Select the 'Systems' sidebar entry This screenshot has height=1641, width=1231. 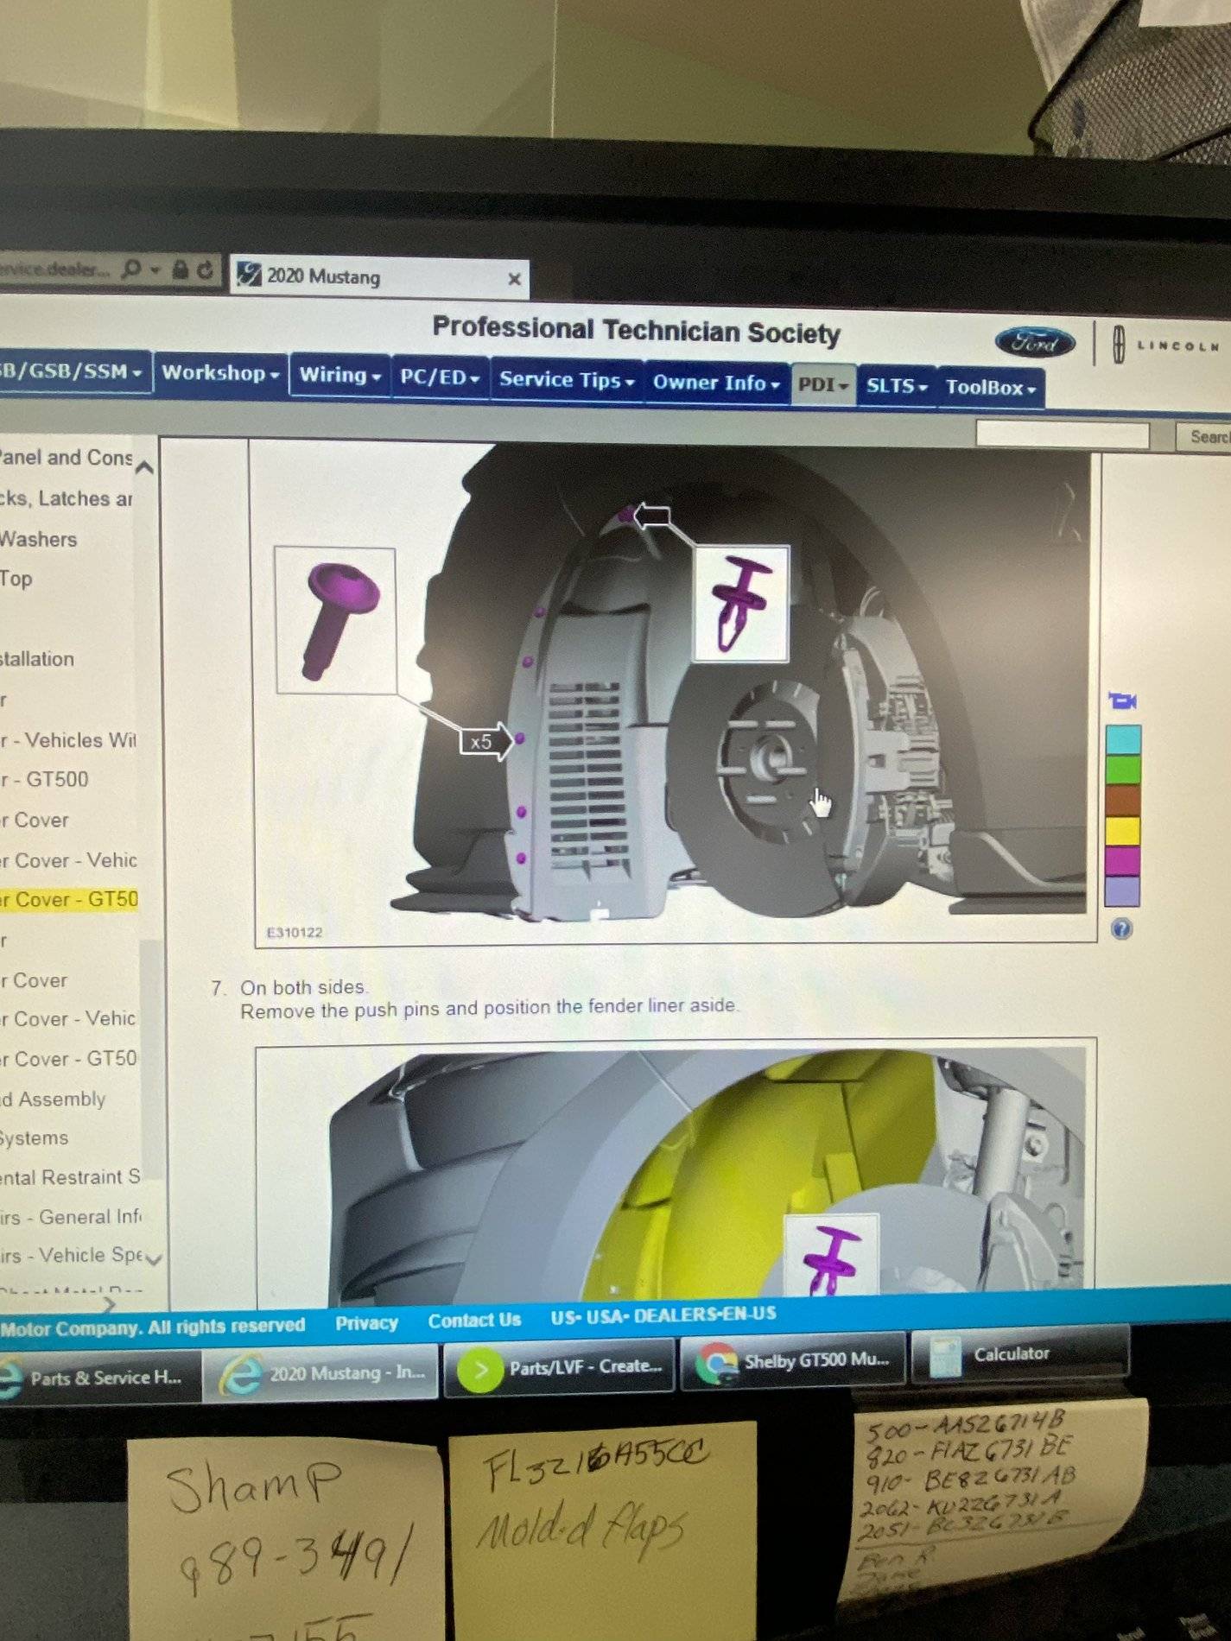point(34,1137)
